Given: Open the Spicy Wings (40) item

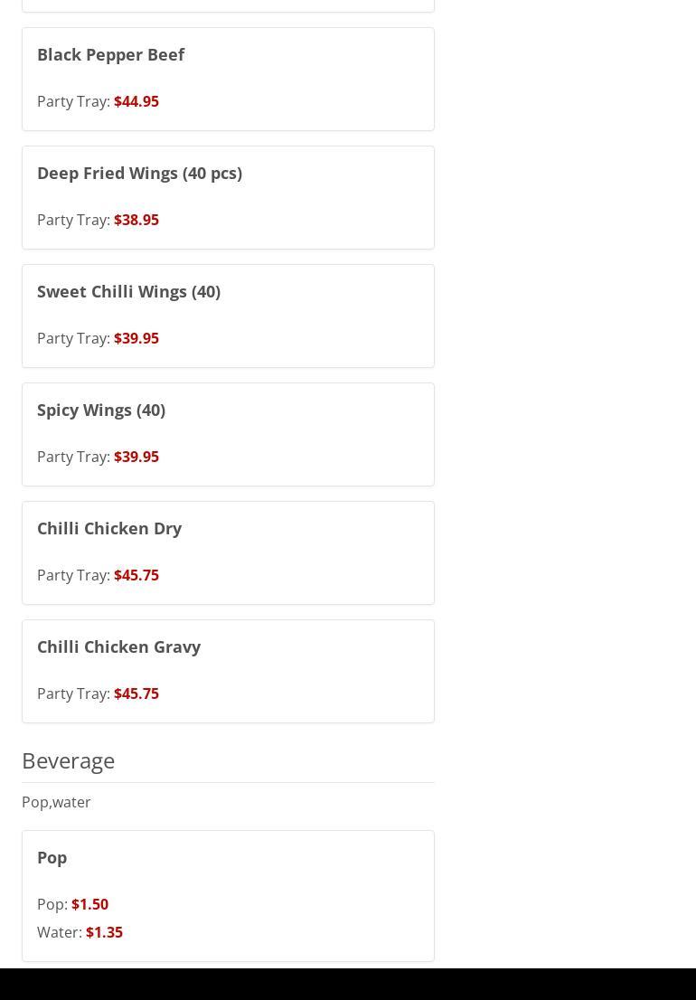Looking at the screenshot, I should pos(101,410).
